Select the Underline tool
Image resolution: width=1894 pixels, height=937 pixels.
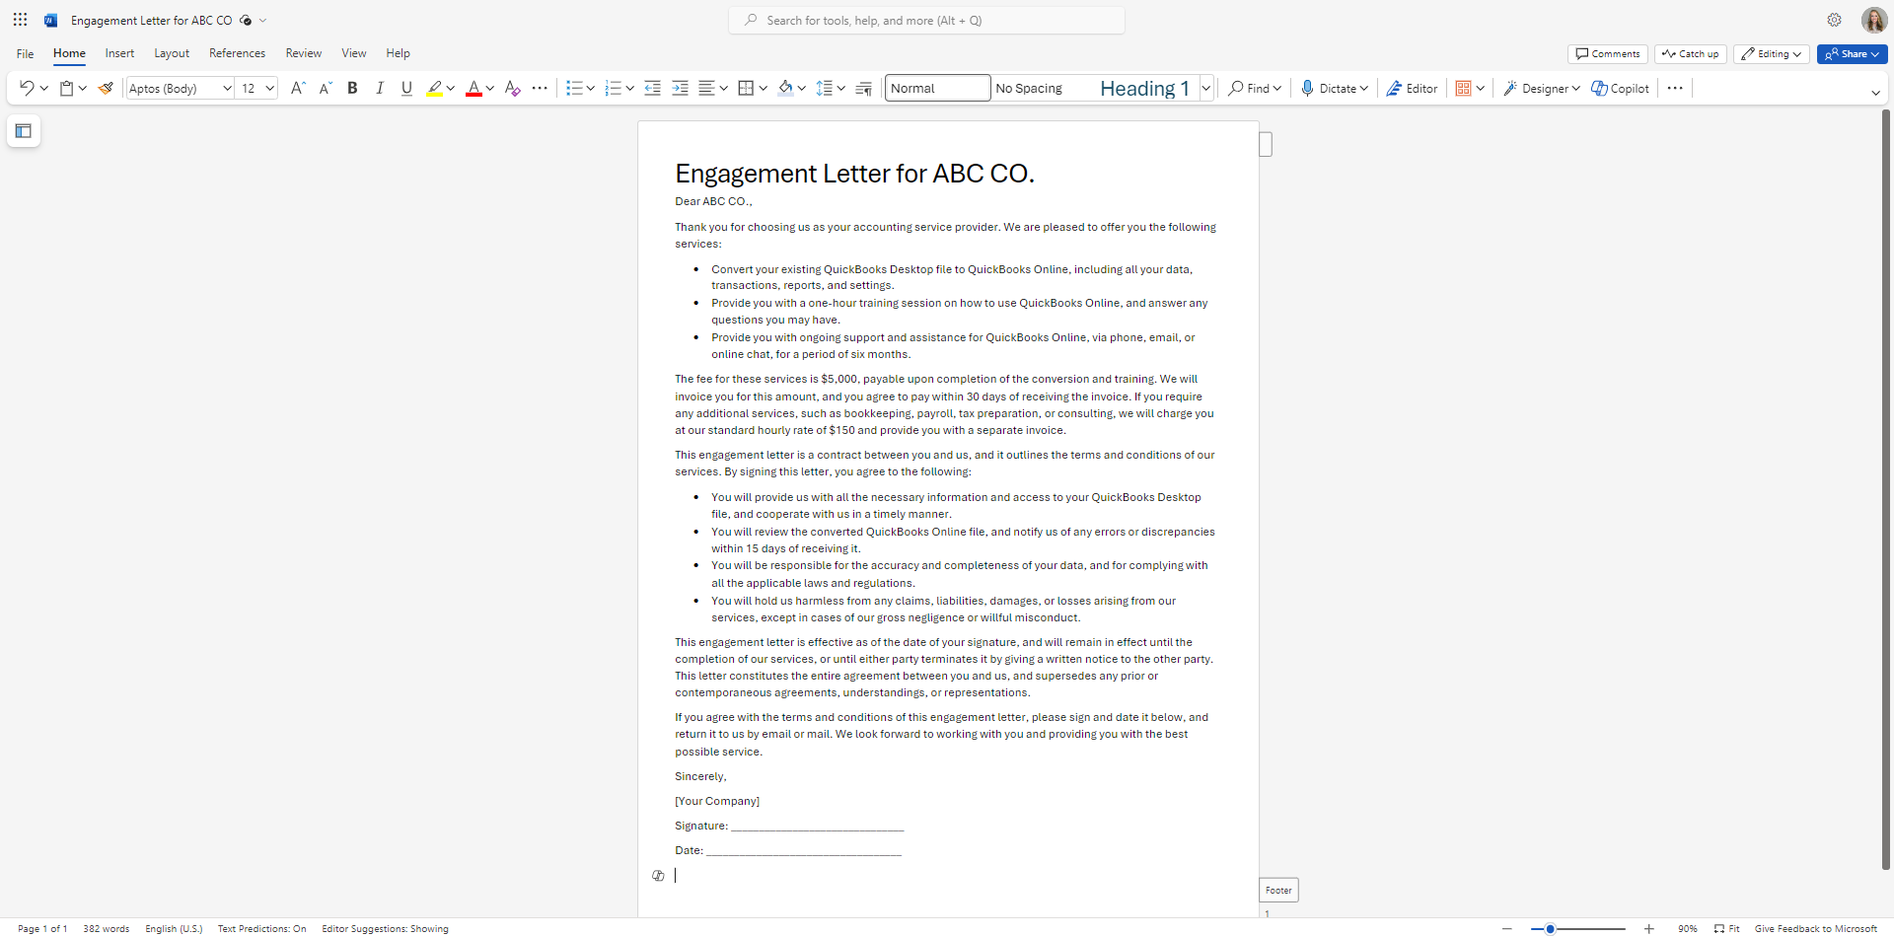[405, 88]
